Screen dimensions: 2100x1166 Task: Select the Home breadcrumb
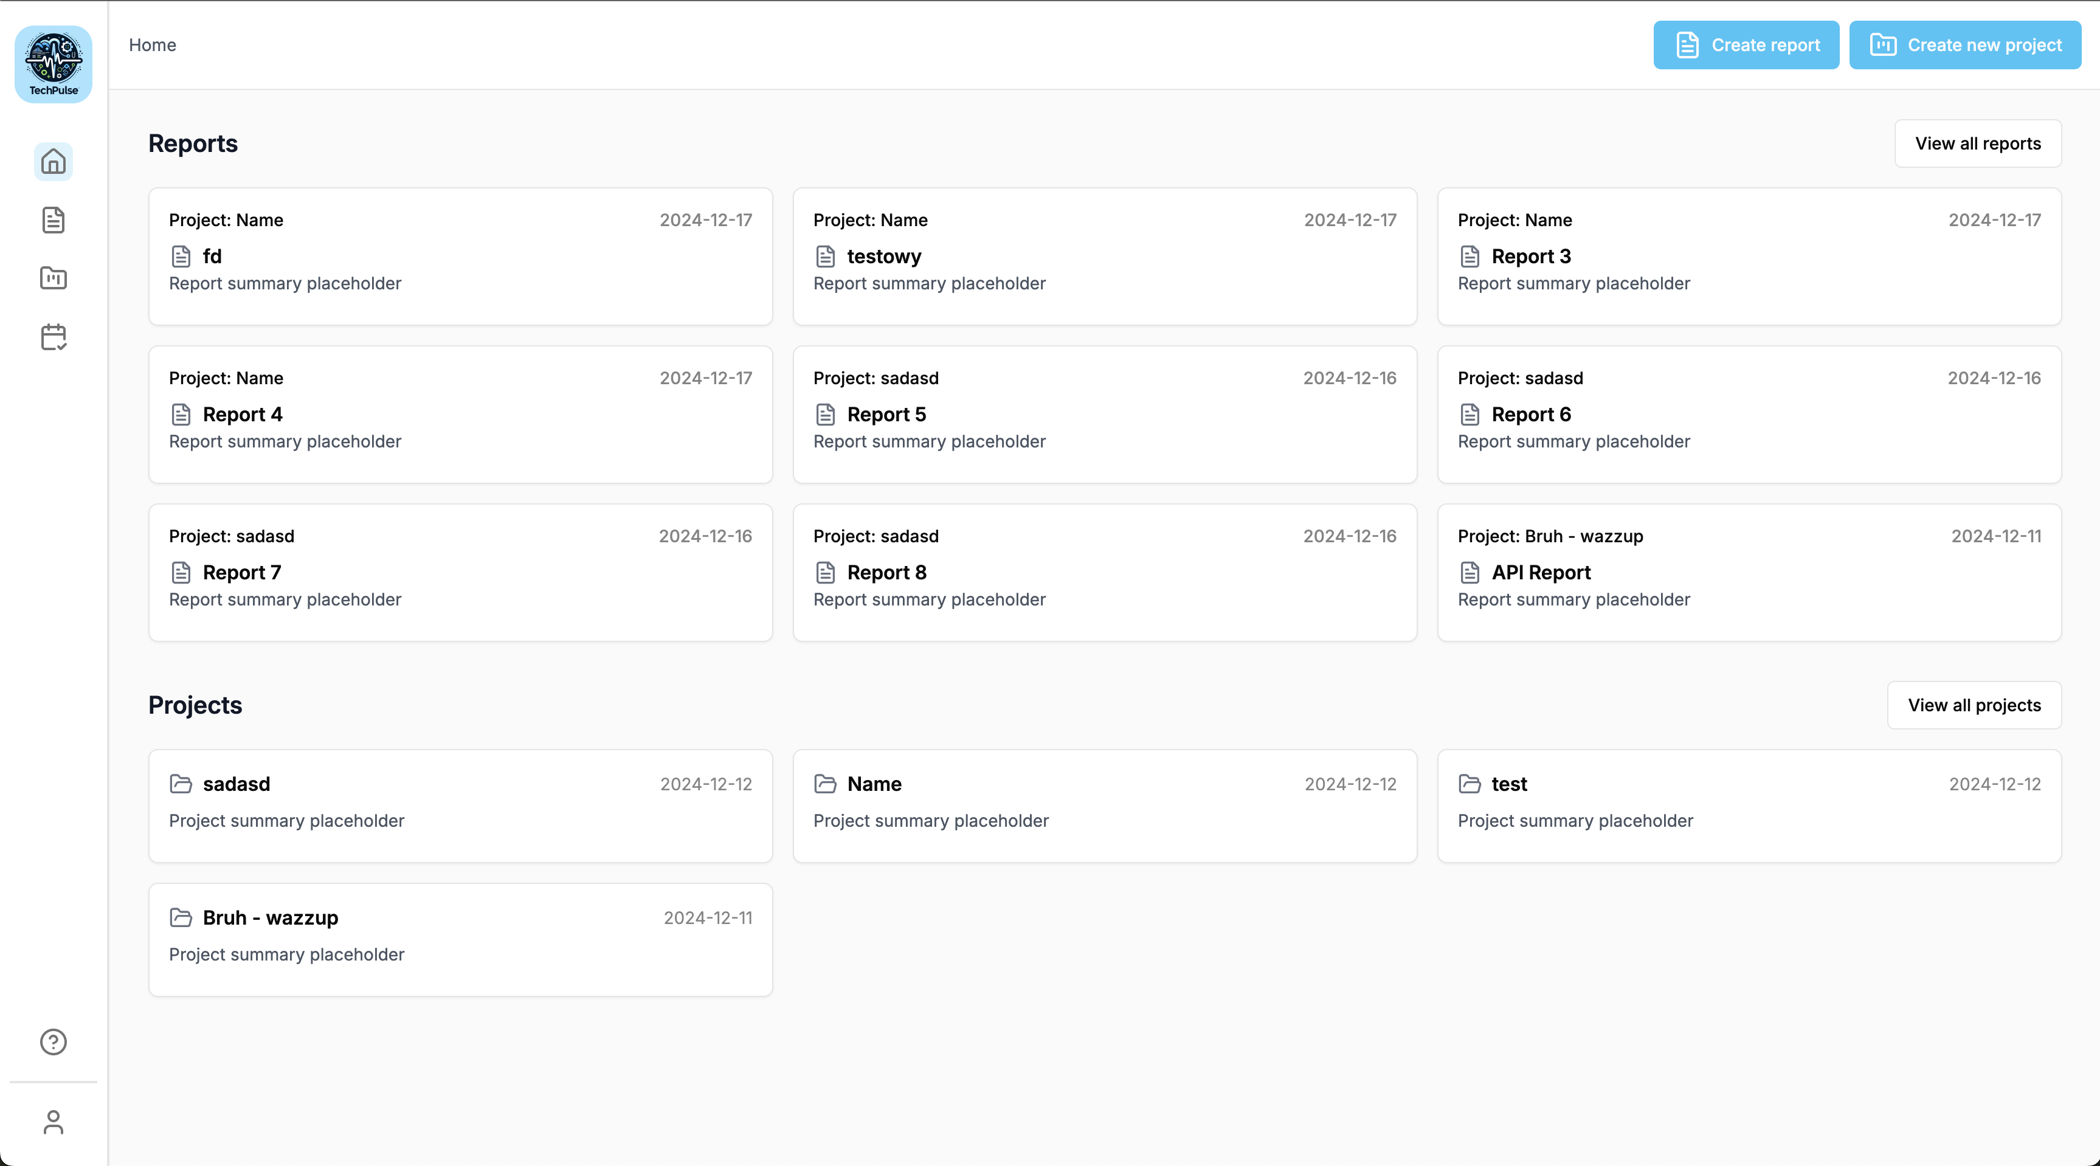click(153, 45)
